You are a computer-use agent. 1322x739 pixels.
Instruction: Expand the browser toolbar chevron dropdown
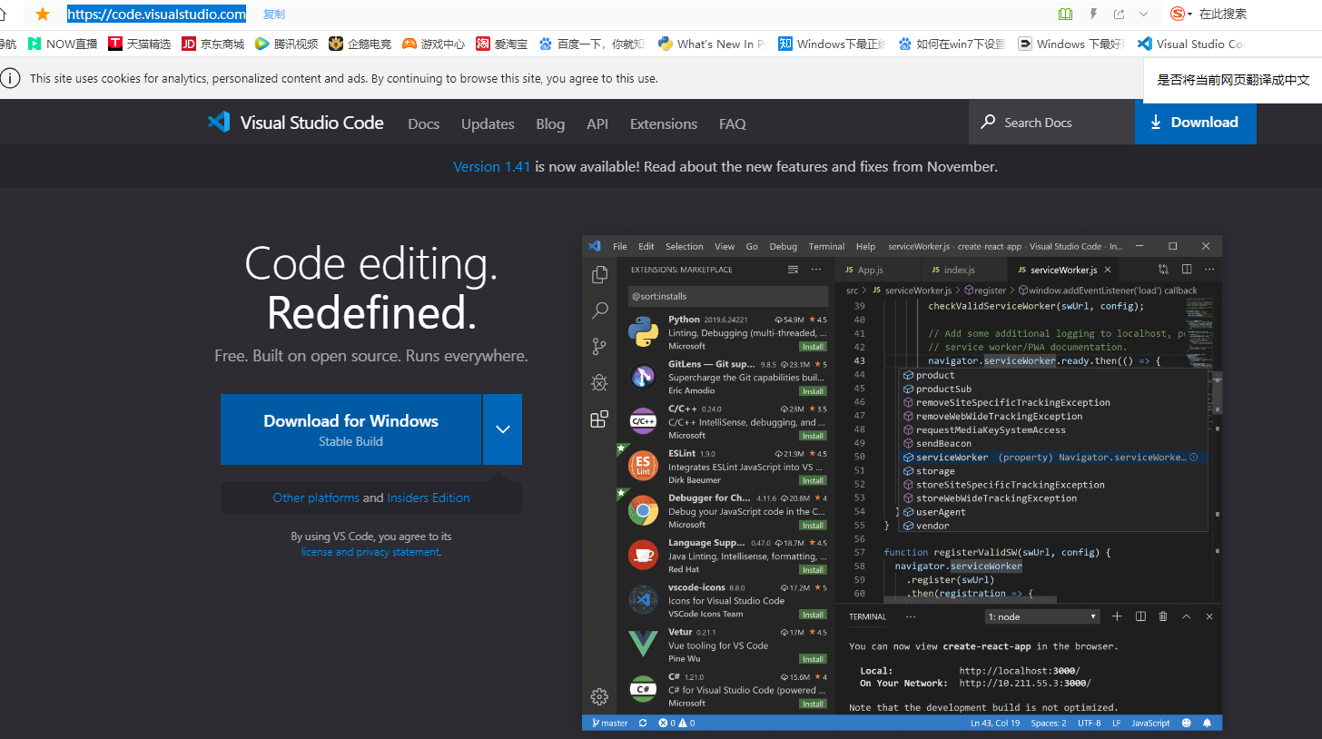tap(1143, 14)
